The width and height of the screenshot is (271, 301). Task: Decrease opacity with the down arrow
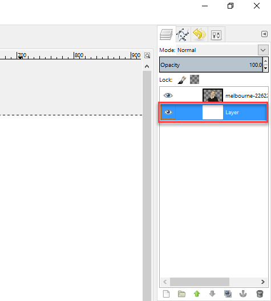266,68
